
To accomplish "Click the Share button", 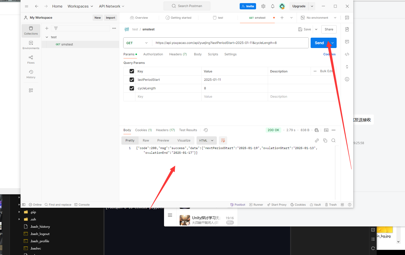I will tap(329, 29).
